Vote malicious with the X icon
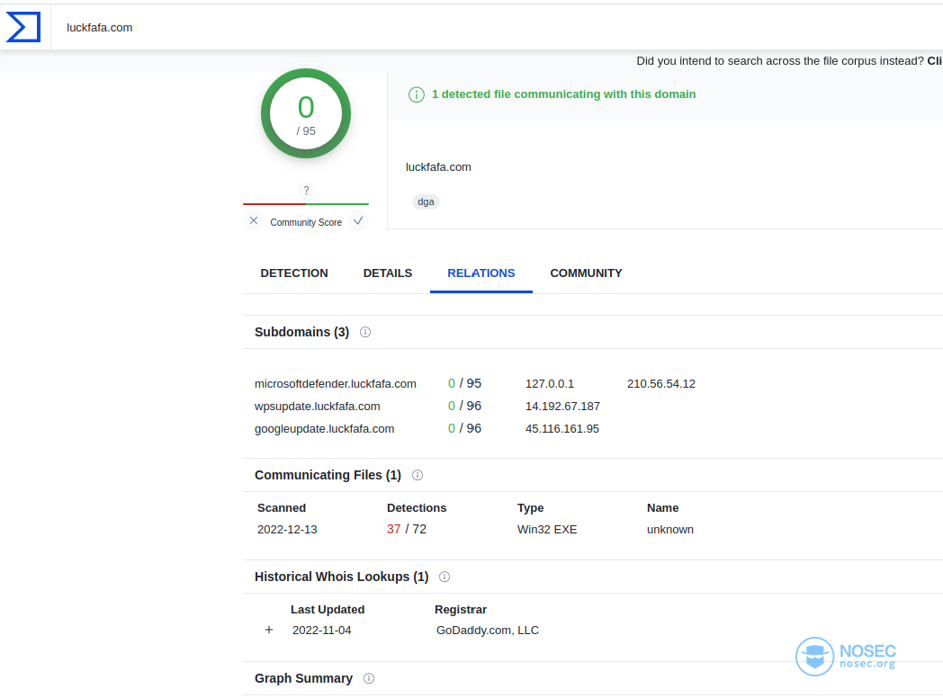943x698 pixels. 254,220
